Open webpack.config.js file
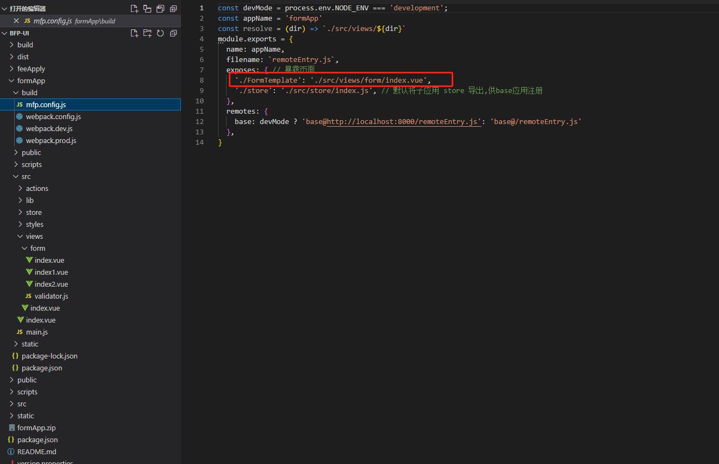Viewport: 719px width, 464px height. pyautogui.click(x=53, y=116)
